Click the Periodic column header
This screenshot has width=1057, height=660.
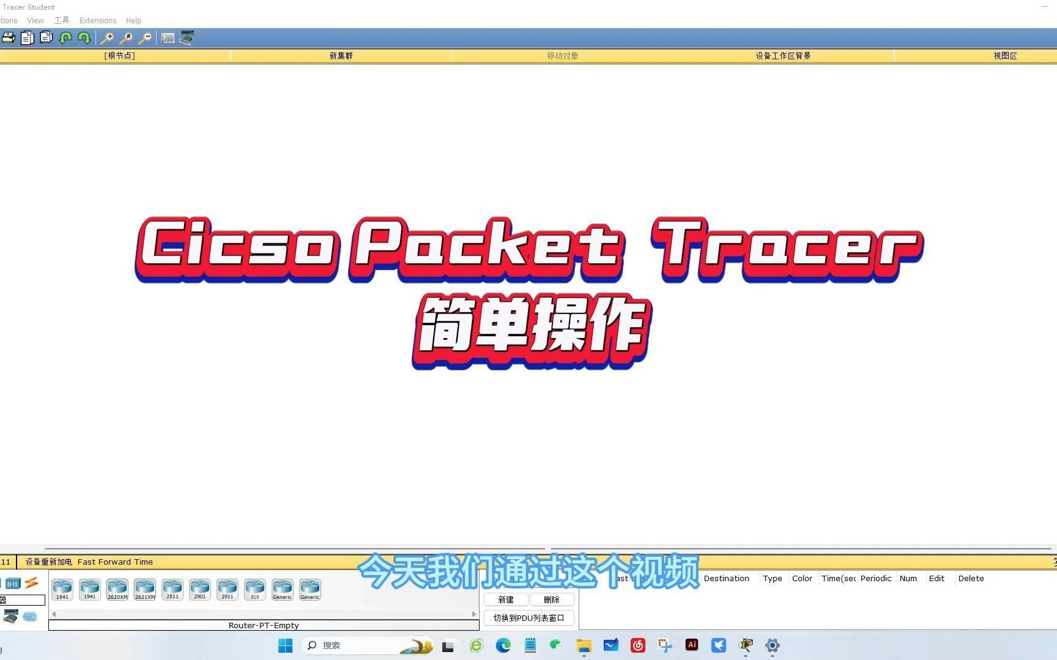pos(876,578)
